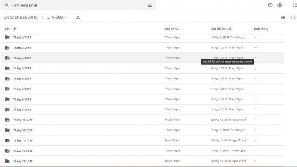Sort by the Tên column header
The height and width of the screenshot is (167, 297).
pos(7,29)
